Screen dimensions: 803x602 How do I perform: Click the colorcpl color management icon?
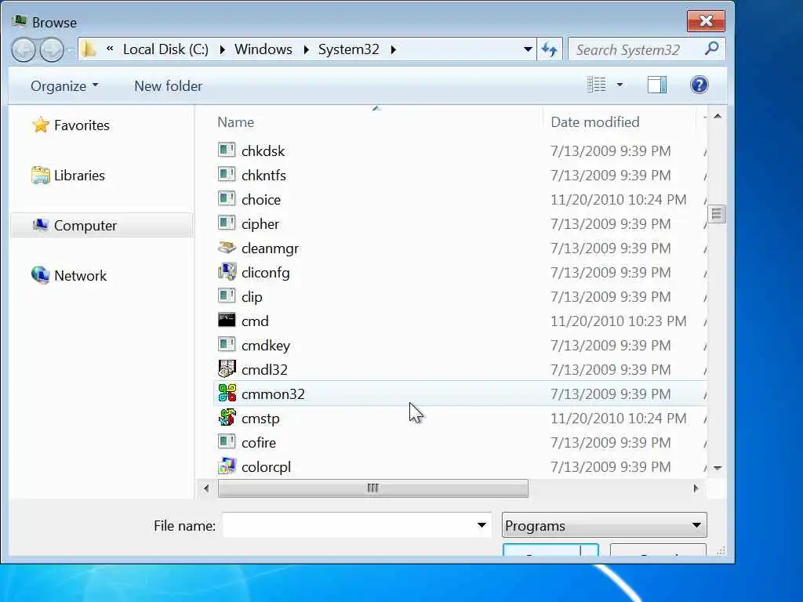point(227,466)
